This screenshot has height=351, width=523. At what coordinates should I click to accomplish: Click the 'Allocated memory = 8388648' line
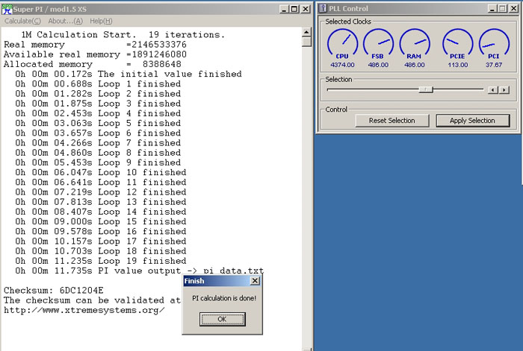click(x=93, y=64)
